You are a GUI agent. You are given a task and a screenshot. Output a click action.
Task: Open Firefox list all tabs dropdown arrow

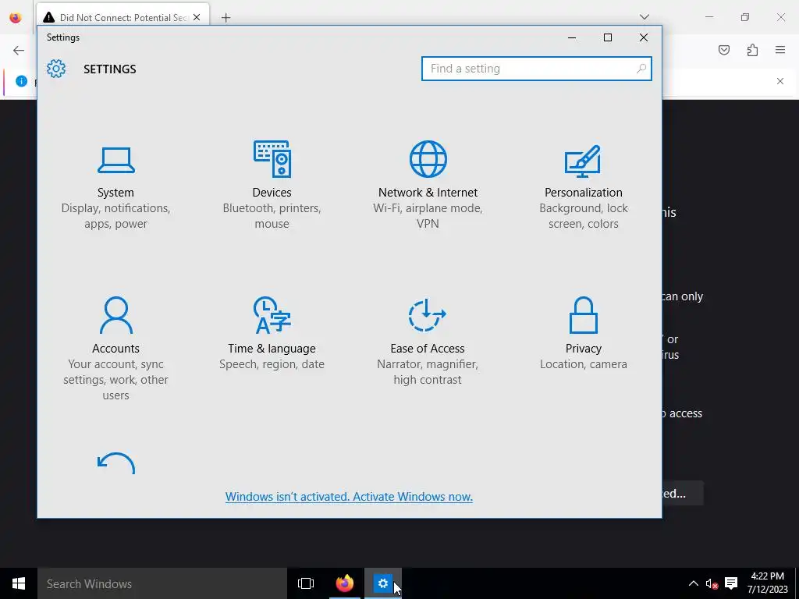(x=644, y=17)
